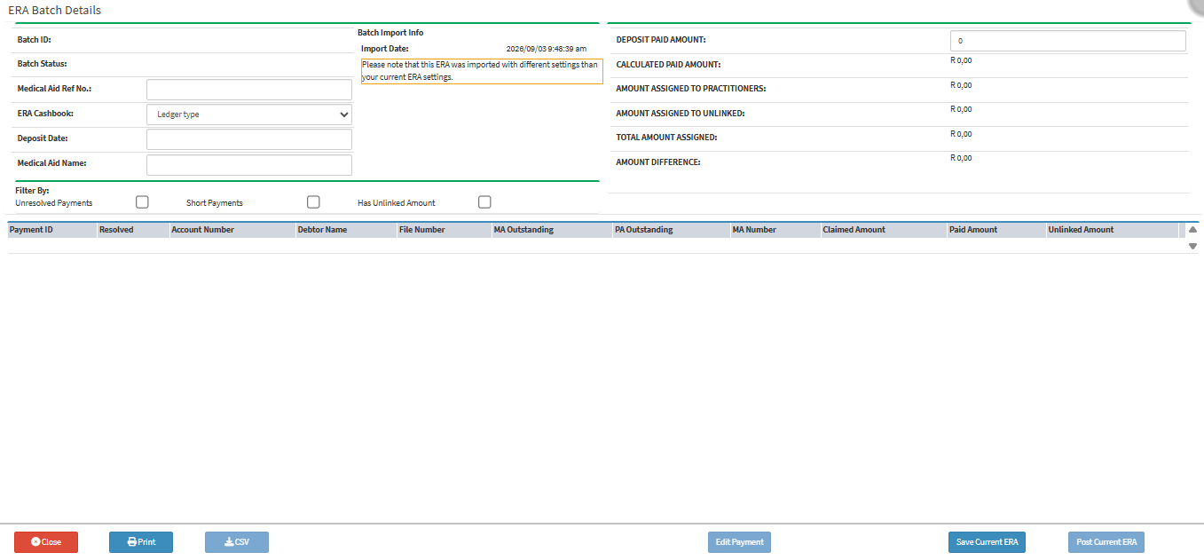
Task: Tick the Short Payments checkbox
Action: click(313, 202)
